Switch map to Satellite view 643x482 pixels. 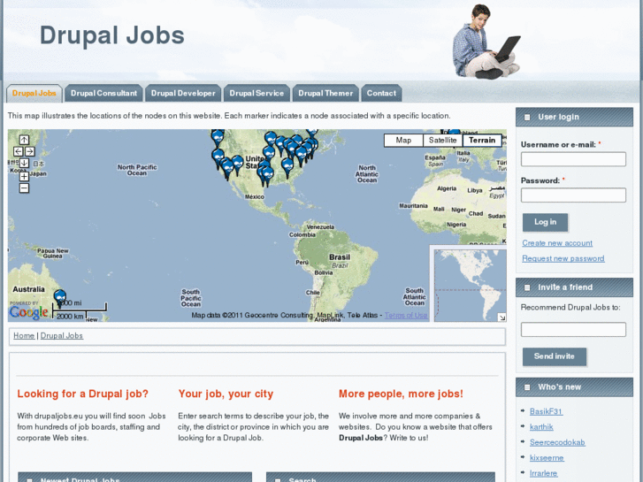click(442, 141)
